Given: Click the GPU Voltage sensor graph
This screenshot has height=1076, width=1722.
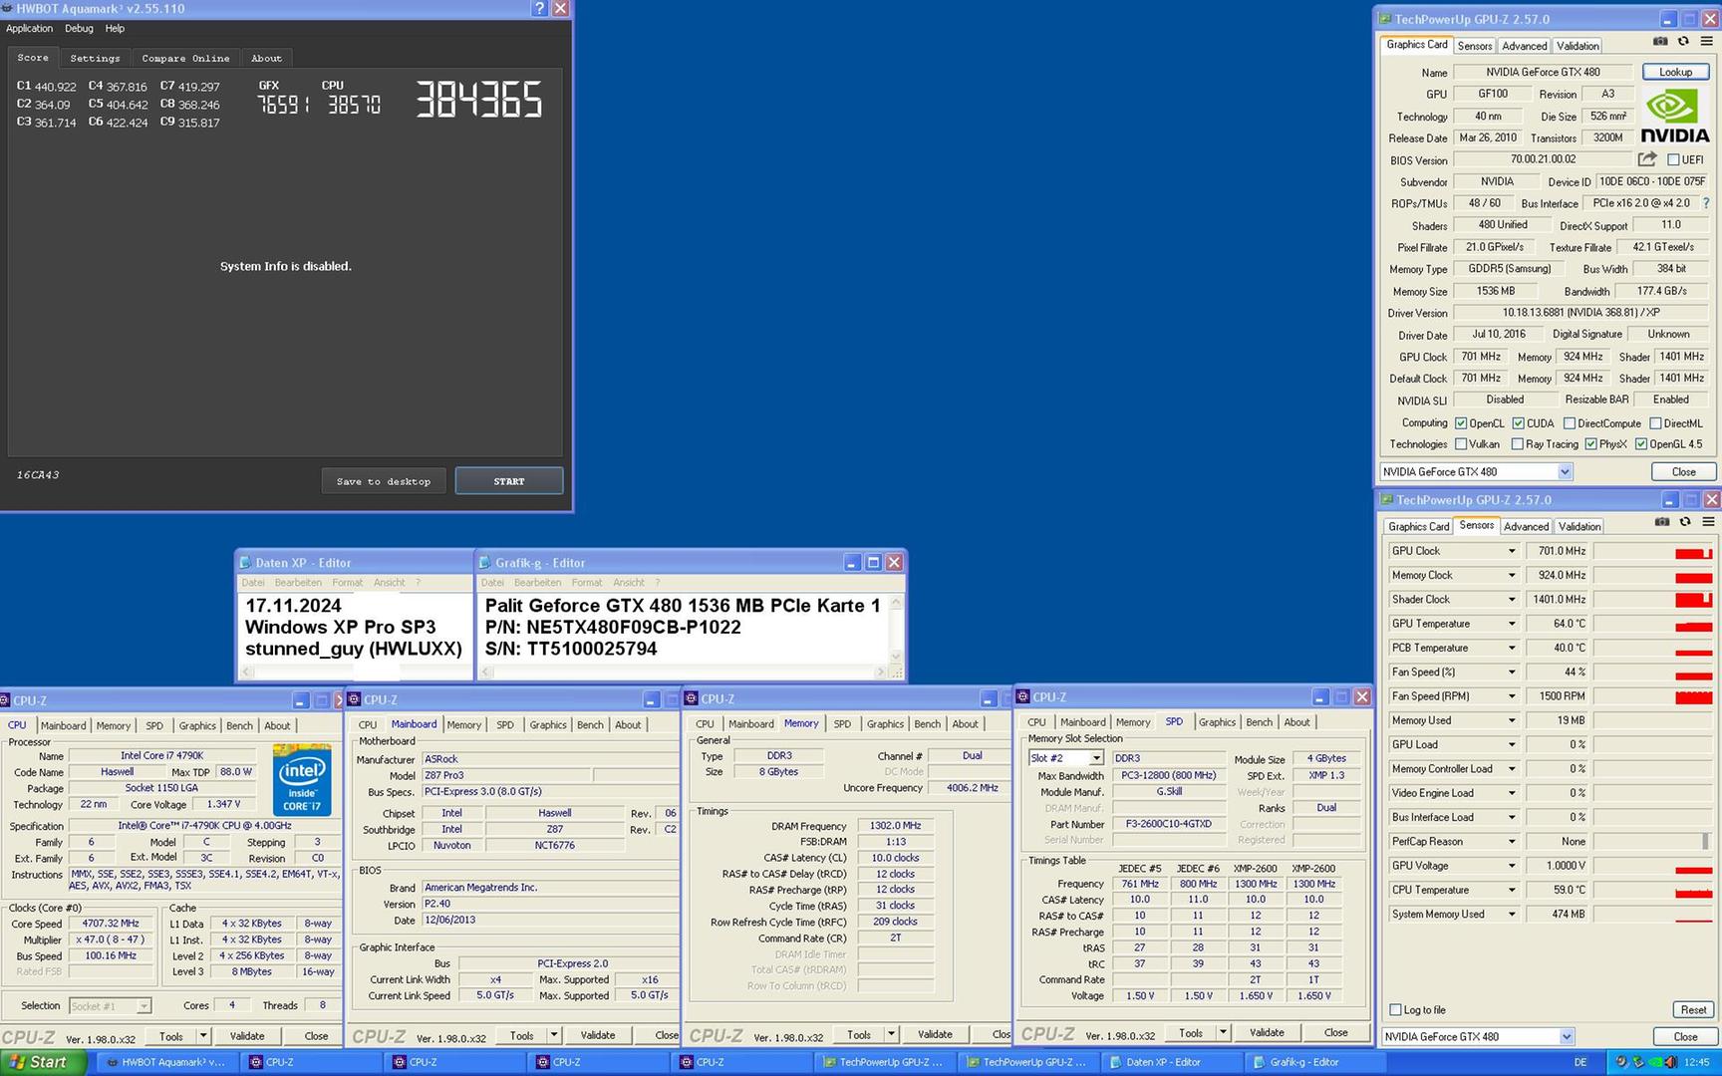Looking at the screenshot, I should [x=1653, y=866].
